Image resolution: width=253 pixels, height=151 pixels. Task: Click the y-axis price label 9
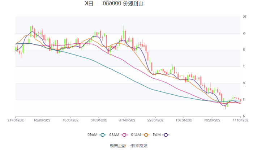244,33
